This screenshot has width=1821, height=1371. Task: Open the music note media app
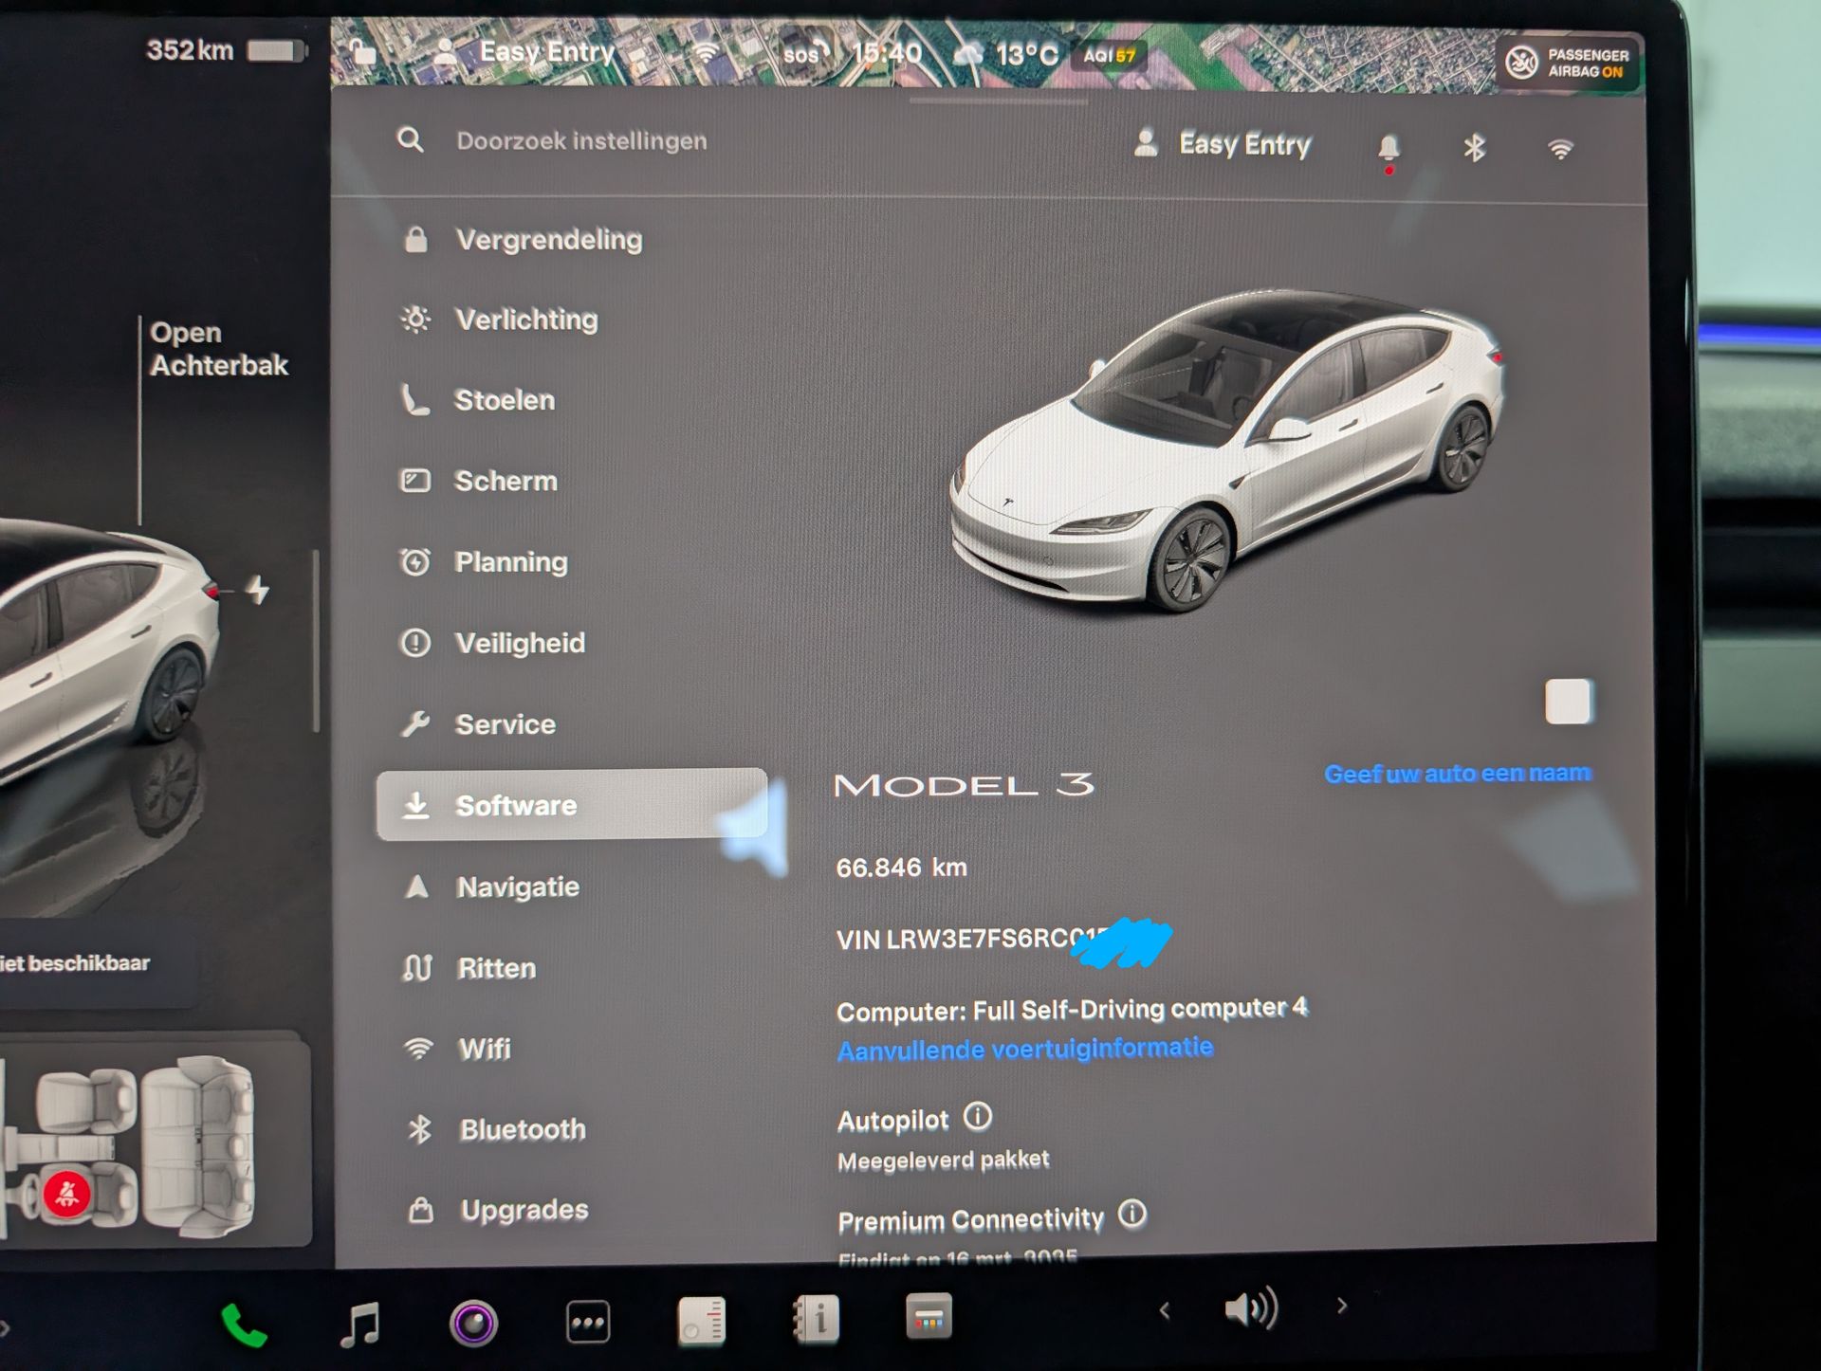coord(360,1324)
